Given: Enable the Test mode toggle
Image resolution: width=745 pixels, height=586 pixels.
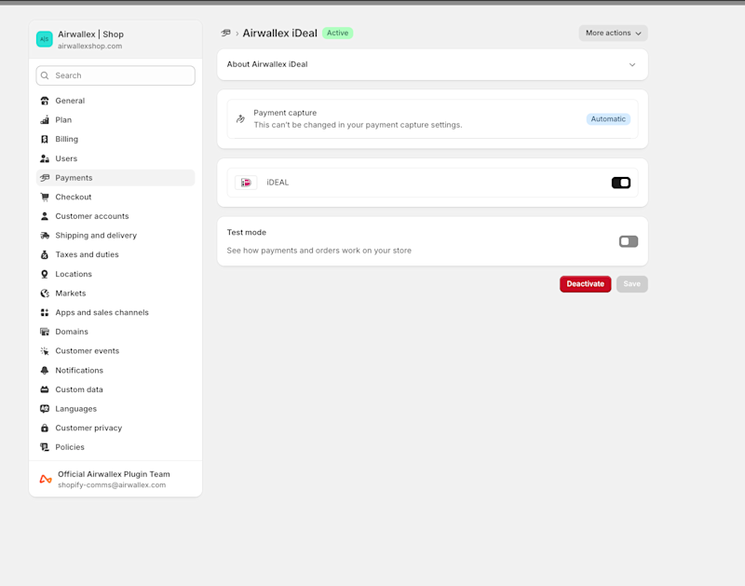Looking at the screenshot, I should tap(628, 241).
